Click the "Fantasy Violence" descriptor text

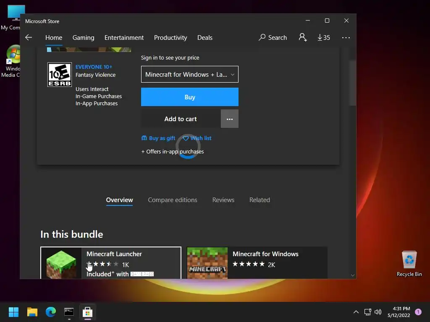(95, 75)
